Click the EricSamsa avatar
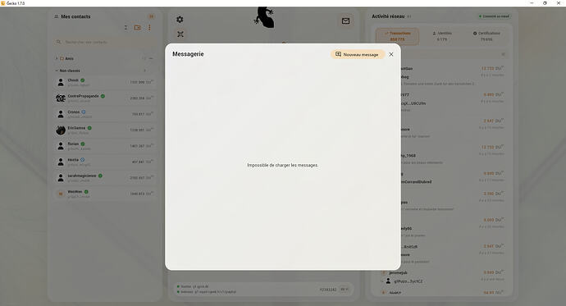 point(61,130)
